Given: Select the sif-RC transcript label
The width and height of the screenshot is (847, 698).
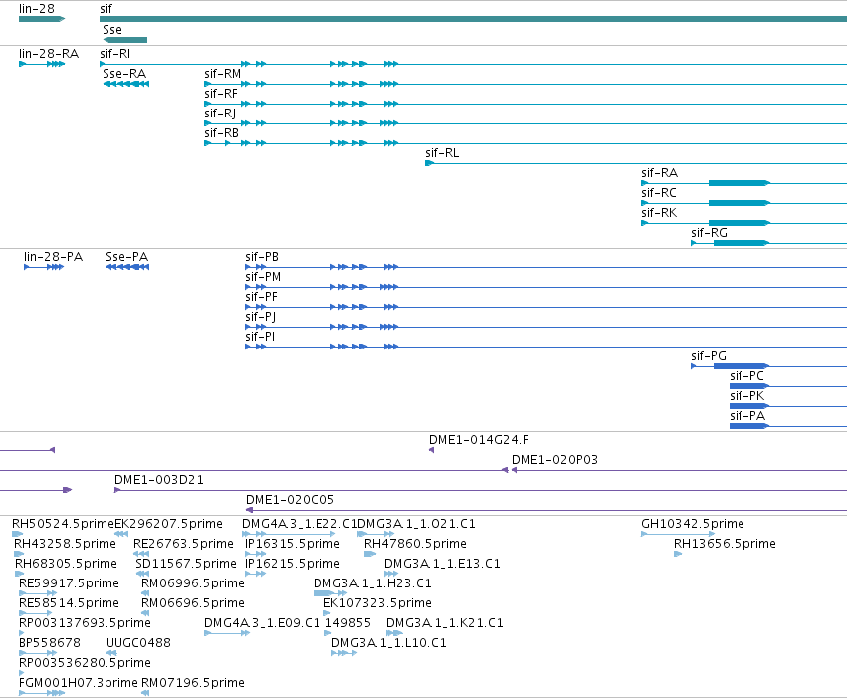Looking at the screenshot, I should click(x=659, y=193).
